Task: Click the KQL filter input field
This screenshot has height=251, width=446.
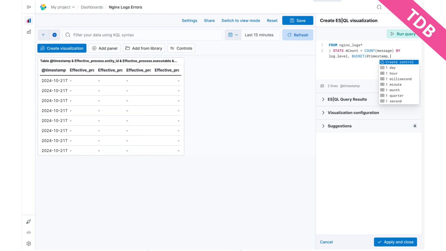Action: click(x=142, y=35)
